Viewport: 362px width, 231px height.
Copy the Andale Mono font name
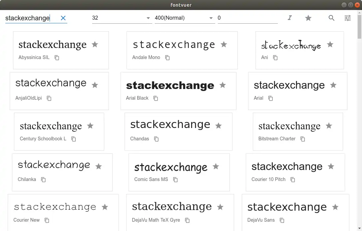pyautogui.click(x=168, y=58)
